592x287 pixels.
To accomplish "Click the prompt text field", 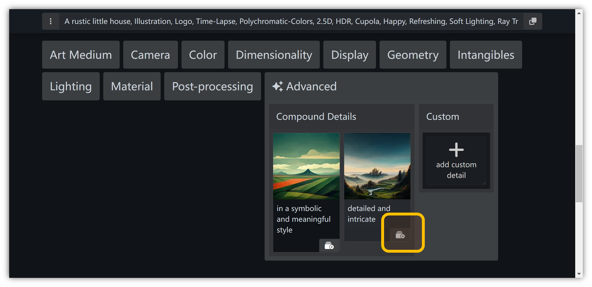I will tap(291, 21).
